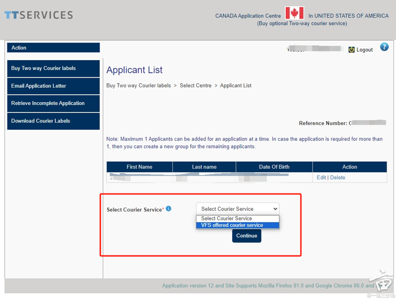Open Buy Two way Courier labels menu
The width and height of the screenshot is (396, 298).
53,68
